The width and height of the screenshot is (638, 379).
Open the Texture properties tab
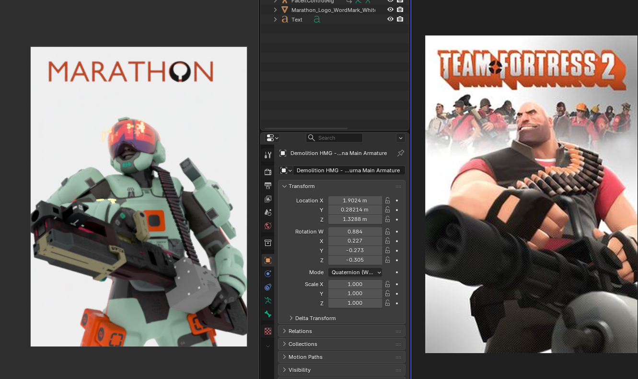(268, 331)
